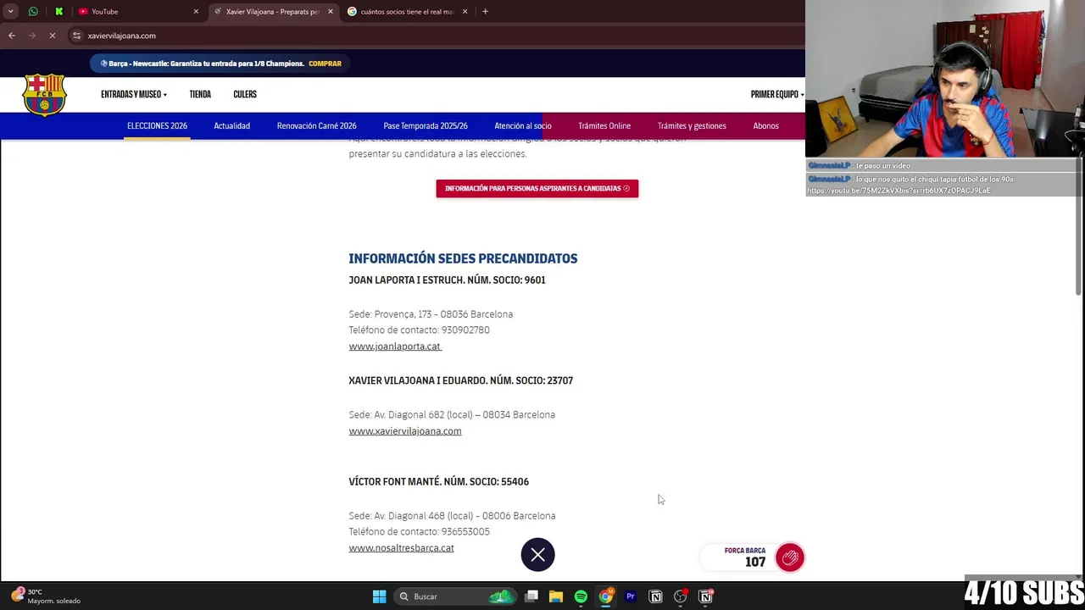Screen dimensions: 1085x610
Task: Click Información para personas aspirantes a candidatas
Action: pos(537,188)
